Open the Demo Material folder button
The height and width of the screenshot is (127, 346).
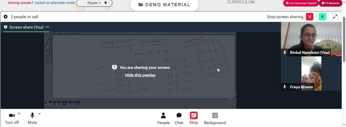pyautogui.click(x=164, y=4)
